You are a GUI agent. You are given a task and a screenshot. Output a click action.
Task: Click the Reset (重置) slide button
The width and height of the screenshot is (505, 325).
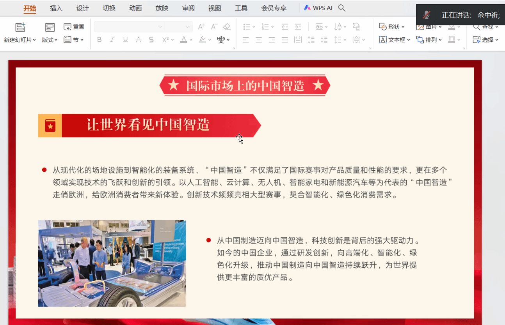74,27
